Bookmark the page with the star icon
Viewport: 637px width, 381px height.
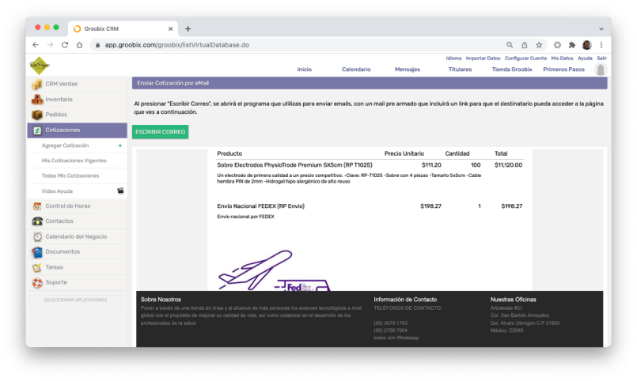pyautogui.click(x=539, y=45)
